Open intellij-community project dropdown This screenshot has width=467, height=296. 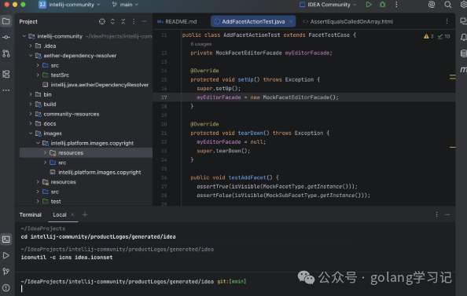[70, 5]
